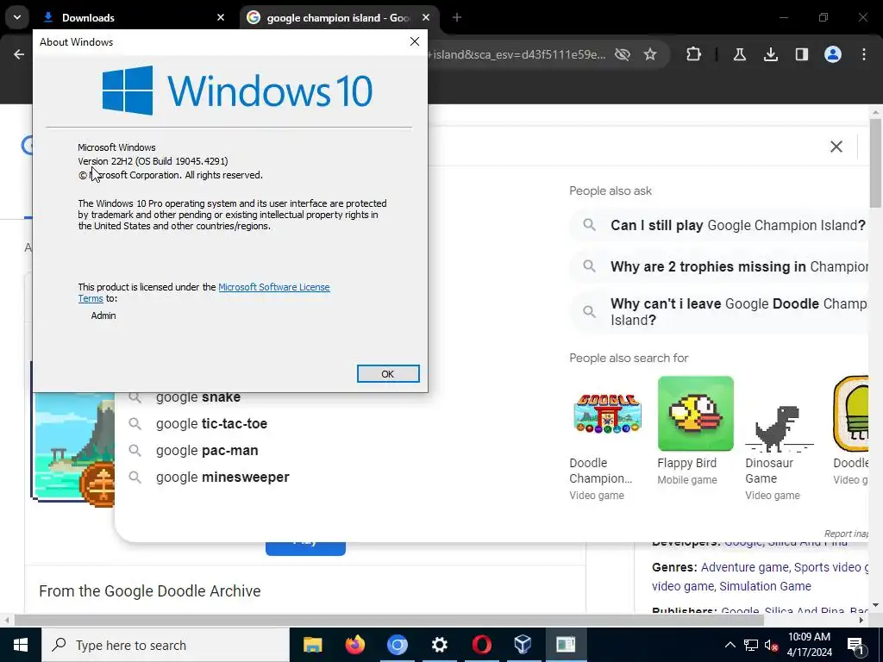Open the Chrome three-dot menu
This screenshot has height=662, width=883.
[864, 54]
